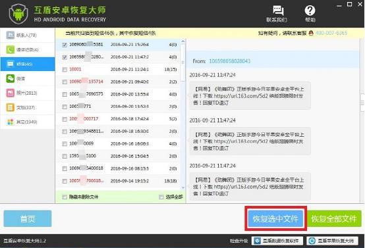Screen dimensions: 365x248
Task: Click the red sender number 10001
Action: point(75,69)
